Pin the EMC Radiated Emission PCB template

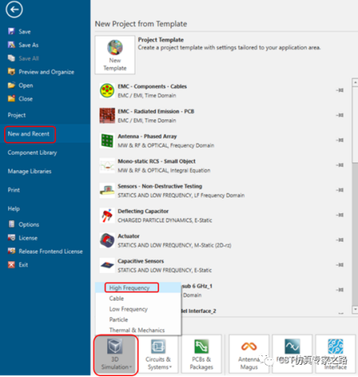pyautogui.click(x=340, y=115)
